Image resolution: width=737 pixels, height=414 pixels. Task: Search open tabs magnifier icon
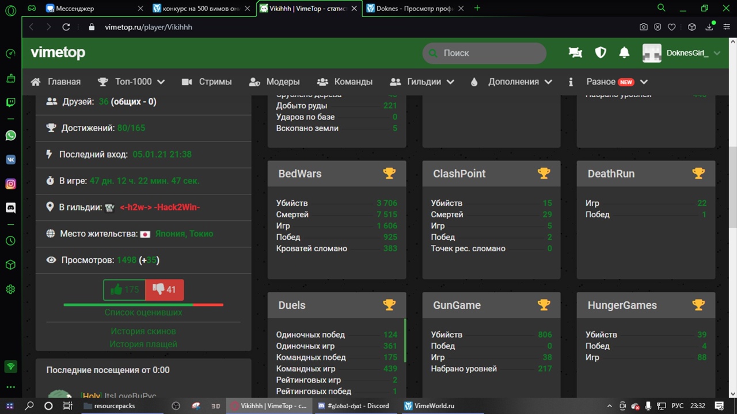(662, 8)
